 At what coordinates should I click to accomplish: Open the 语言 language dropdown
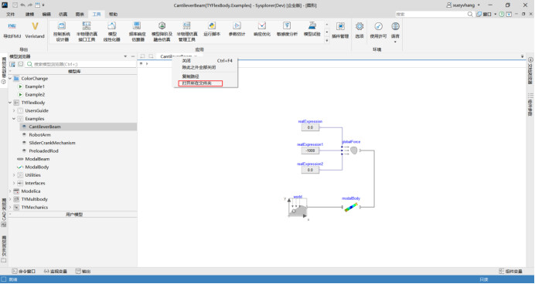[395, 32]
